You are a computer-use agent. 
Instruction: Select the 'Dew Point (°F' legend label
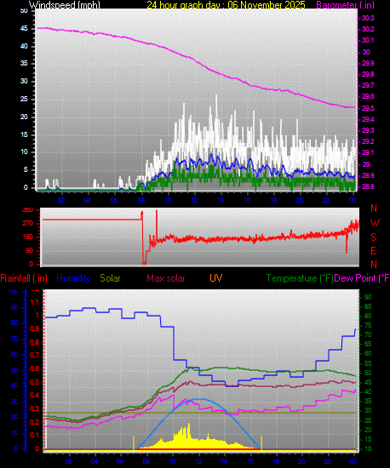362,278
